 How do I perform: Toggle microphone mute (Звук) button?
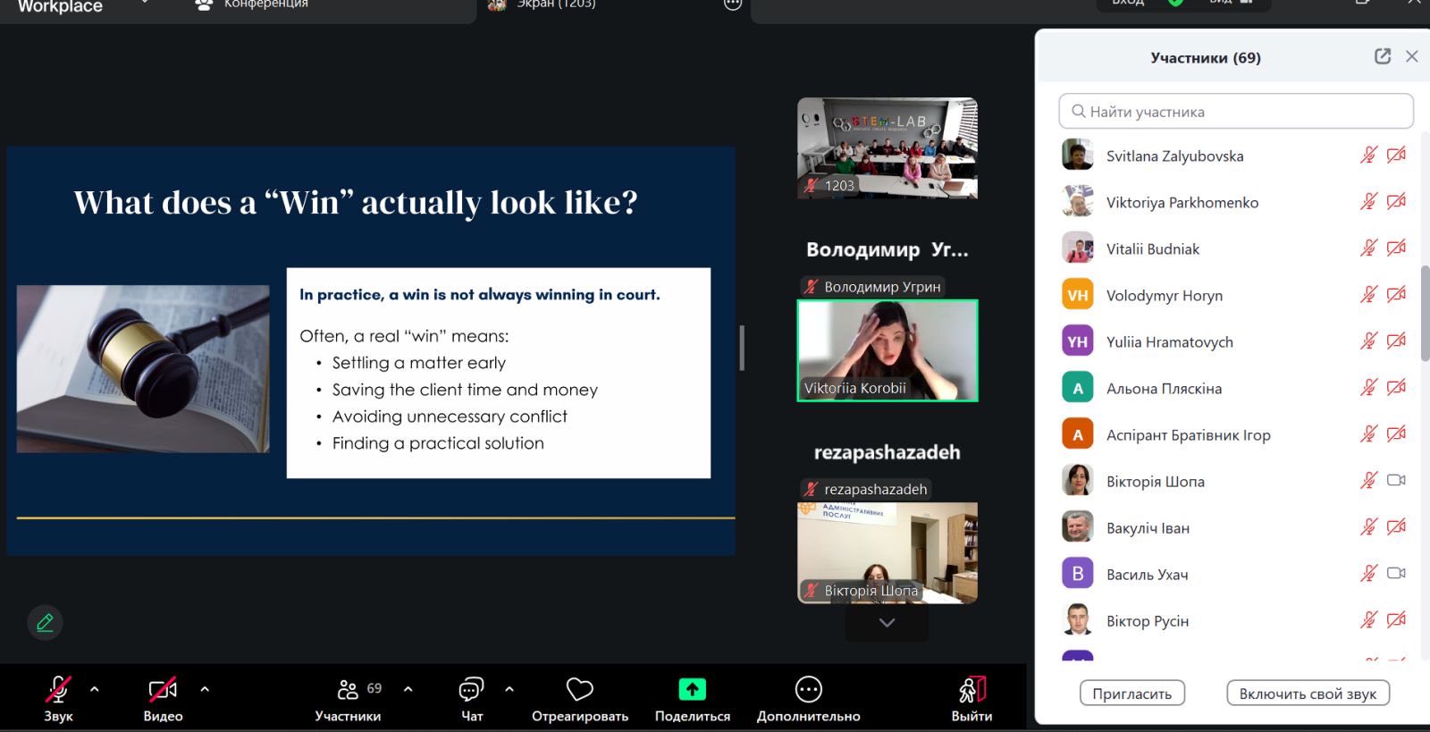[x=58, y=689]
